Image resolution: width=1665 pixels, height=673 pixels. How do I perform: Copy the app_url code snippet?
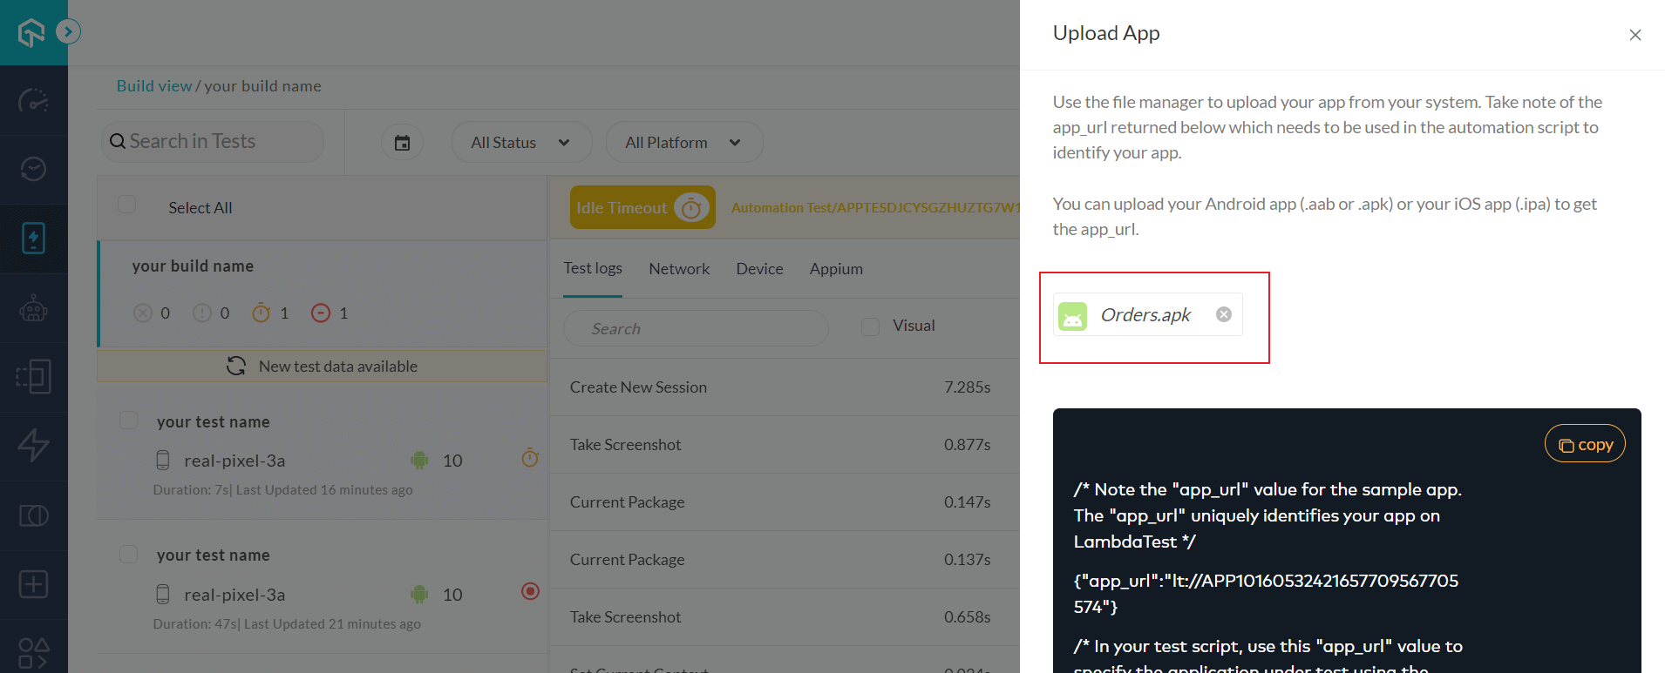[1584, 444]
